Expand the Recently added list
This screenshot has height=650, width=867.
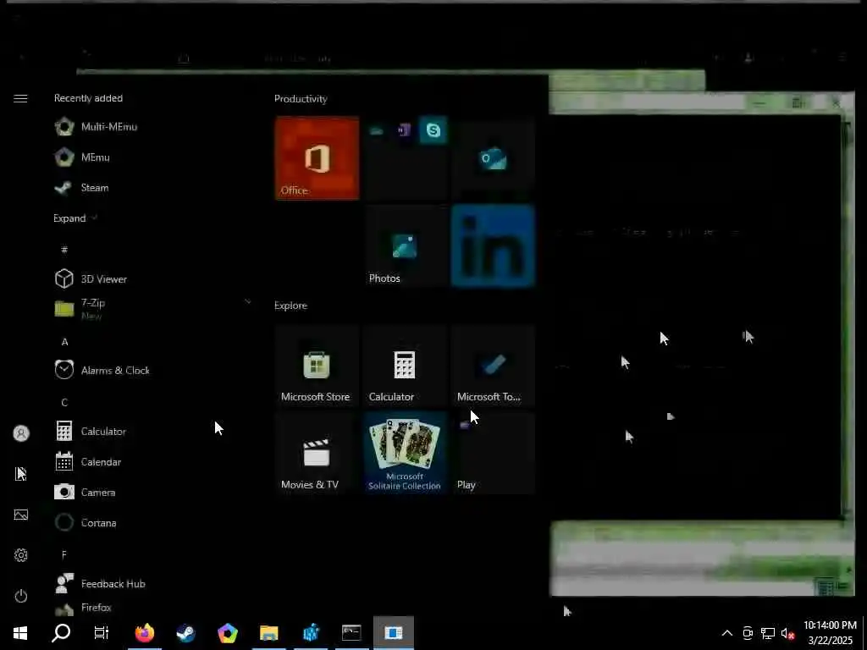(75, 218)
